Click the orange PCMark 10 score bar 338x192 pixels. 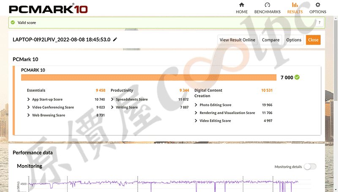pos(149,77)
